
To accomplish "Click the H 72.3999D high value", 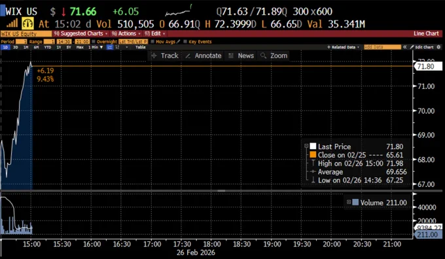I will (x=230, y=24).
